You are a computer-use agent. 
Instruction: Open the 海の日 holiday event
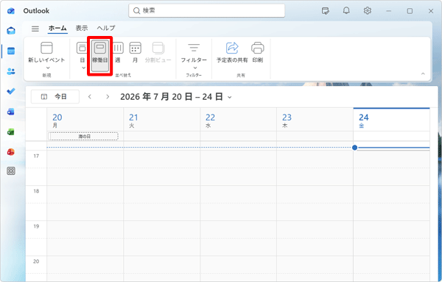click(x=84, y=136)
